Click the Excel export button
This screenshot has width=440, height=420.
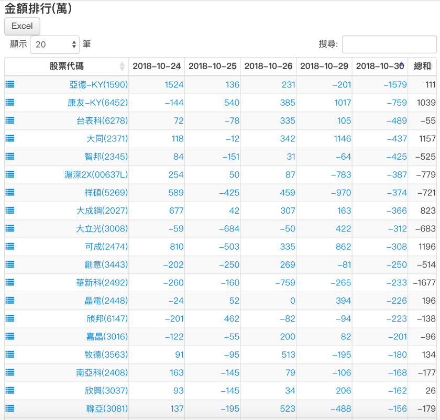[21, 26]
